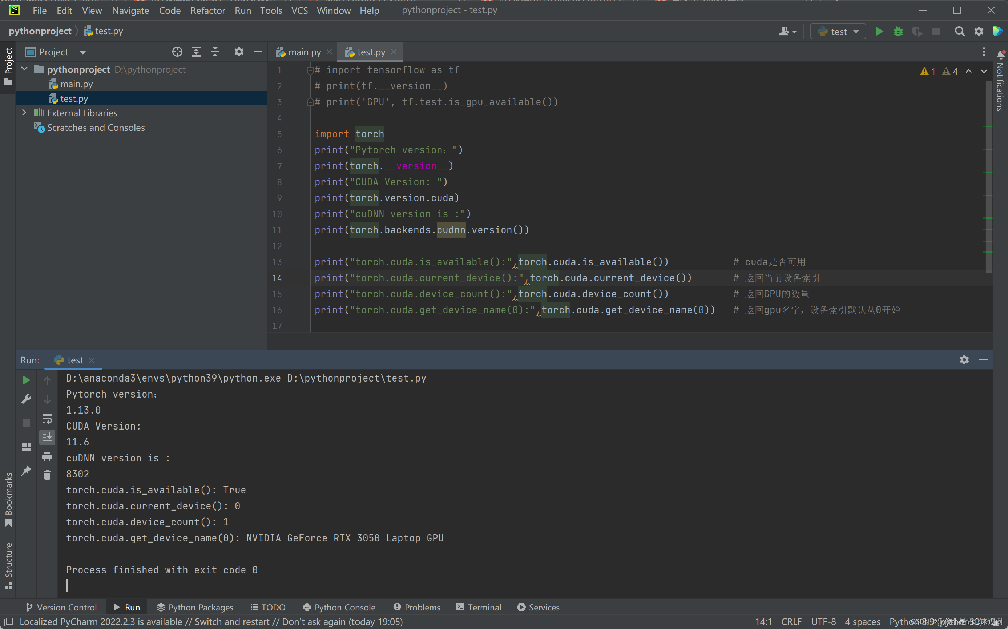Switch to the main.py tab
This screenshot has width=1008, height=629.
coord(303,52)
